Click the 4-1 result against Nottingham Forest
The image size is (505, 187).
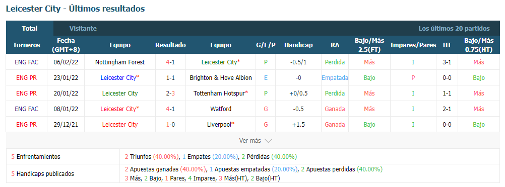click(170, 62)
